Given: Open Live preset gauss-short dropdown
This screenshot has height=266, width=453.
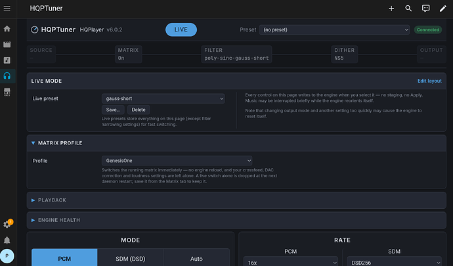Looking at the screenshot, I should (x=163, y=99).
